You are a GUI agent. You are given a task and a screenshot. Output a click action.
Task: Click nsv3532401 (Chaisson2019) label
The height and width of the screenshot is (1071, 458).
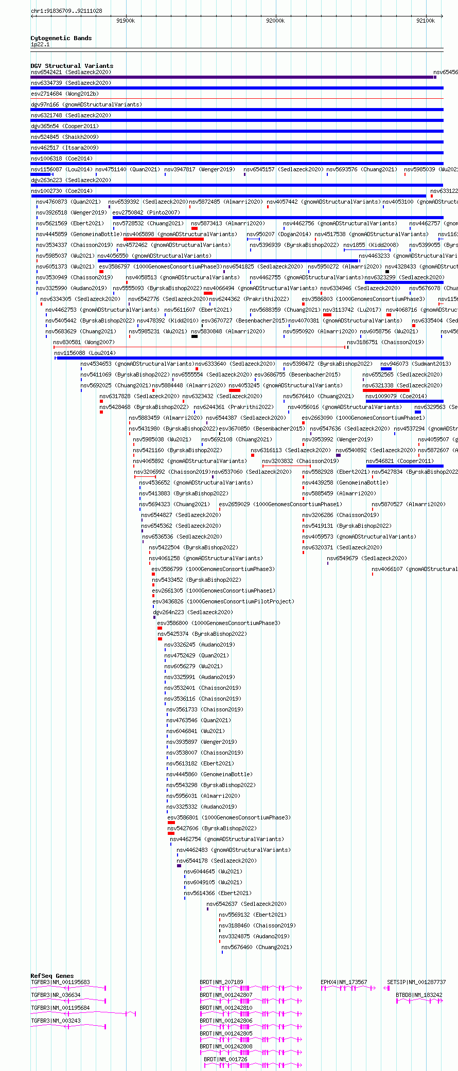[202, 688]
